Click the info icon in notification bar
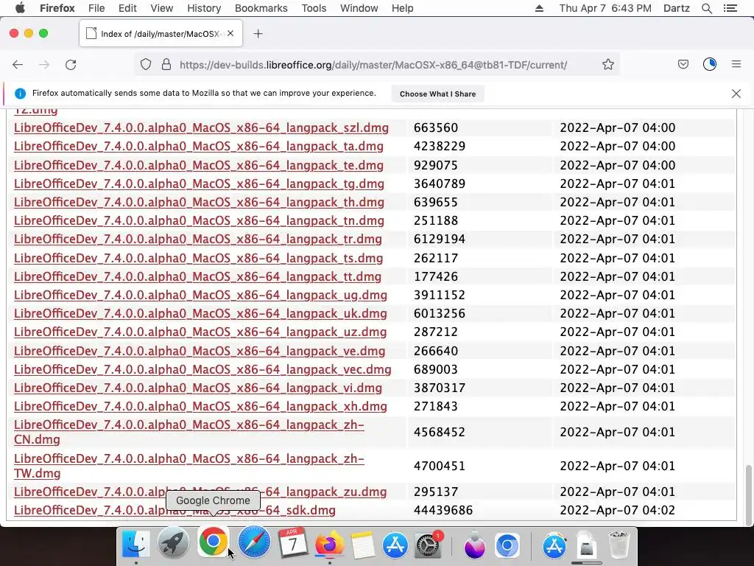Screen dimensions: 754x566 click(20, 94)
